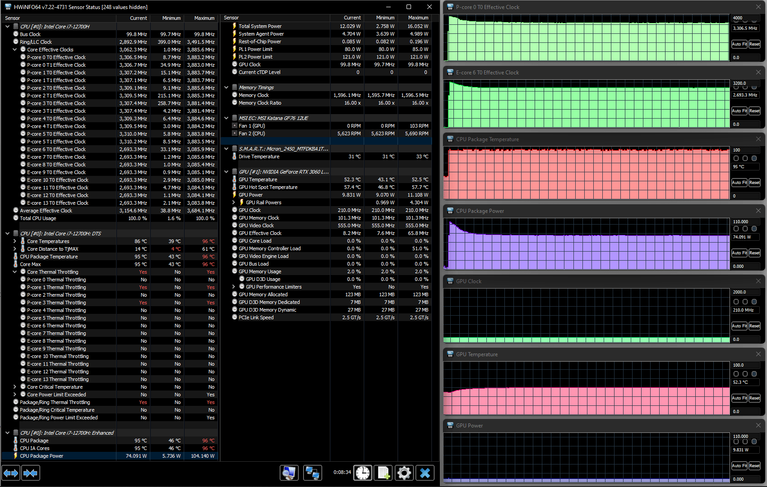
Task: Collapse the Core Thermal Throttling group
Action: click(x=14, y=272)
